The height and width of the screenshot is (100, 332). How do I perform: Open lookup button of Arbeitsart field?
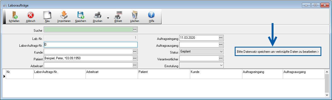135,65
